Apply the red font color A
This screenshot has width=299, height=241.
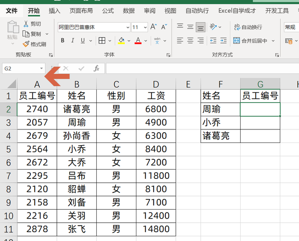(138, 41)
